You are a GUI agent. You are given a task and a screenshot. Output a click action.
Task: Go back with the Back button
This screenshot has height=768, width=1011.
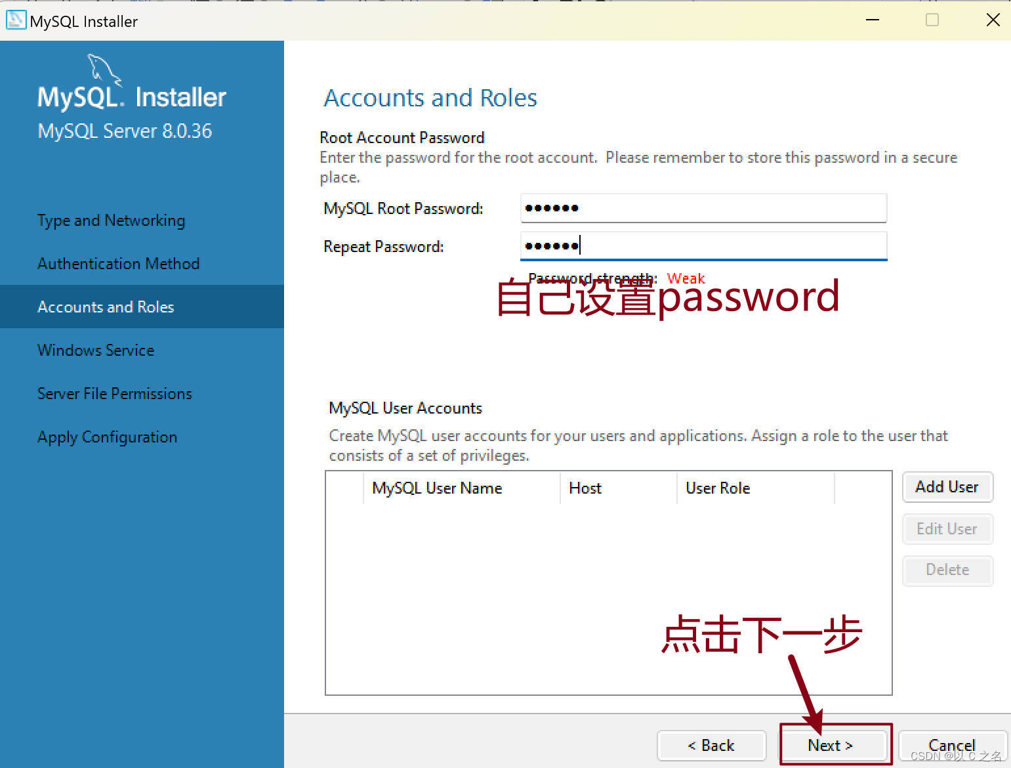click(711, 746)
